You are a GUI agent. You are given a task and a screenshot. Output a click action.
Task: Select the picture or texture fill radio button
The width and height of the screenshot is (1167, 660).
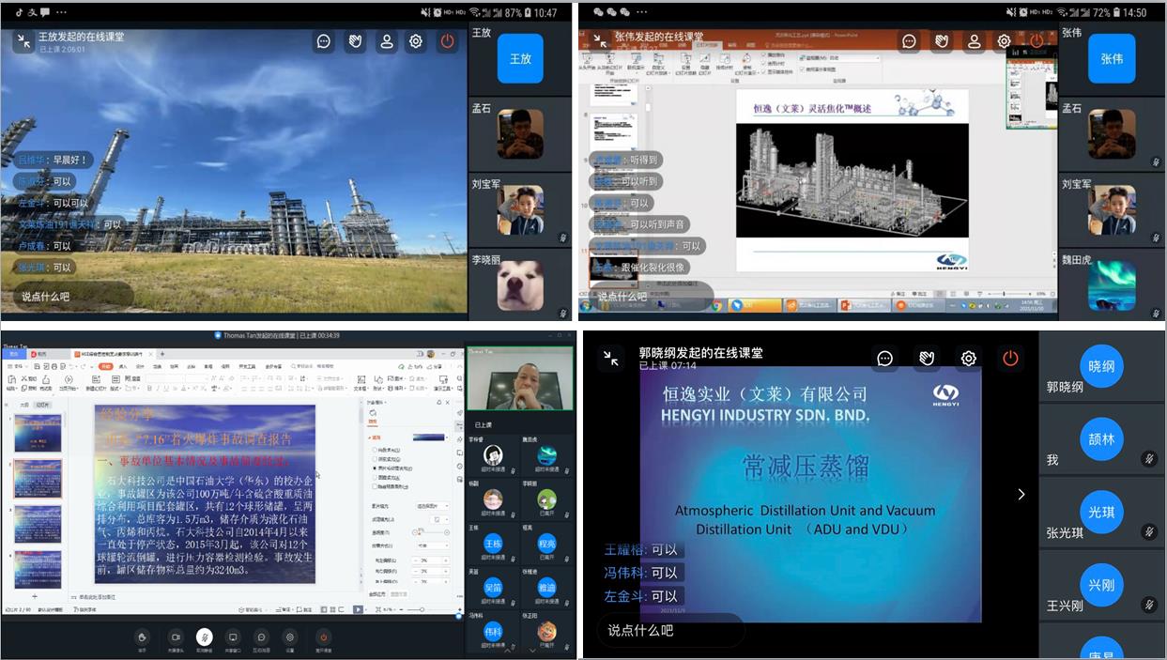pyautogui.click(x=376, y=468)
